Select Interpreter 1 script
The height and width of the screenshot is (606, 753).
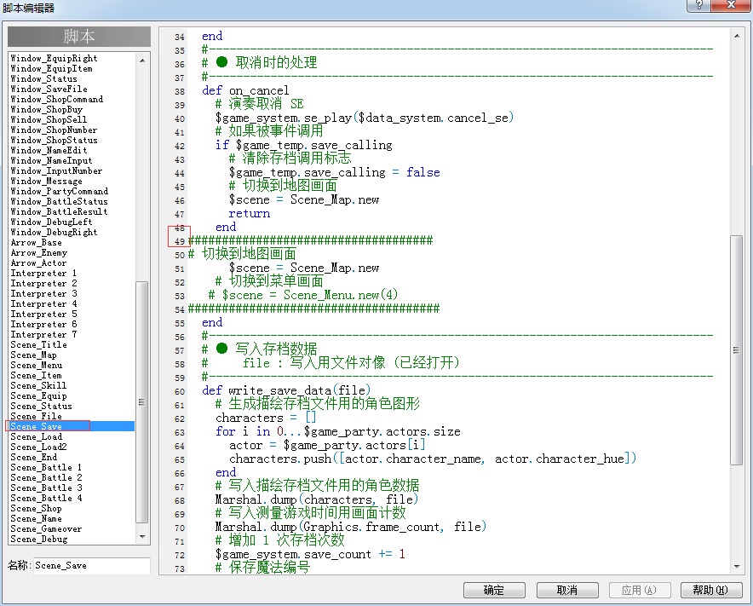[x=43, y=273]
